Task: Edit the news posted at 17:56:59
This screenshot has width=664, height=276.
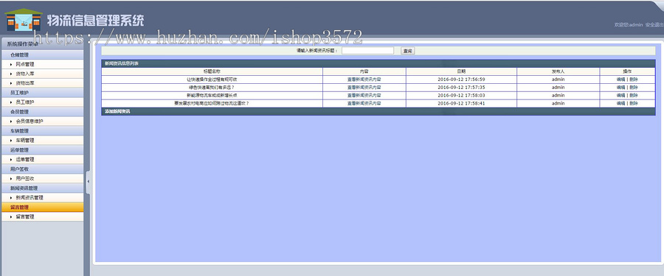Action: (x=620, y=79)
